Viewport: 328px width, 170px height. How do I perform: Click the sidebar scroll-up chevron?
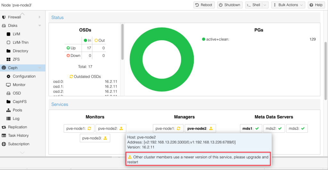click(x=22, y=14)
